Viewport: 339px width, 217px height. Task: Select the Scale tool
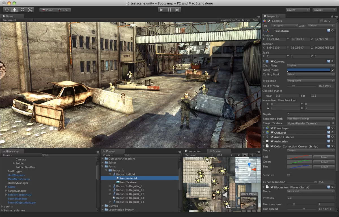tap(30, 10)
